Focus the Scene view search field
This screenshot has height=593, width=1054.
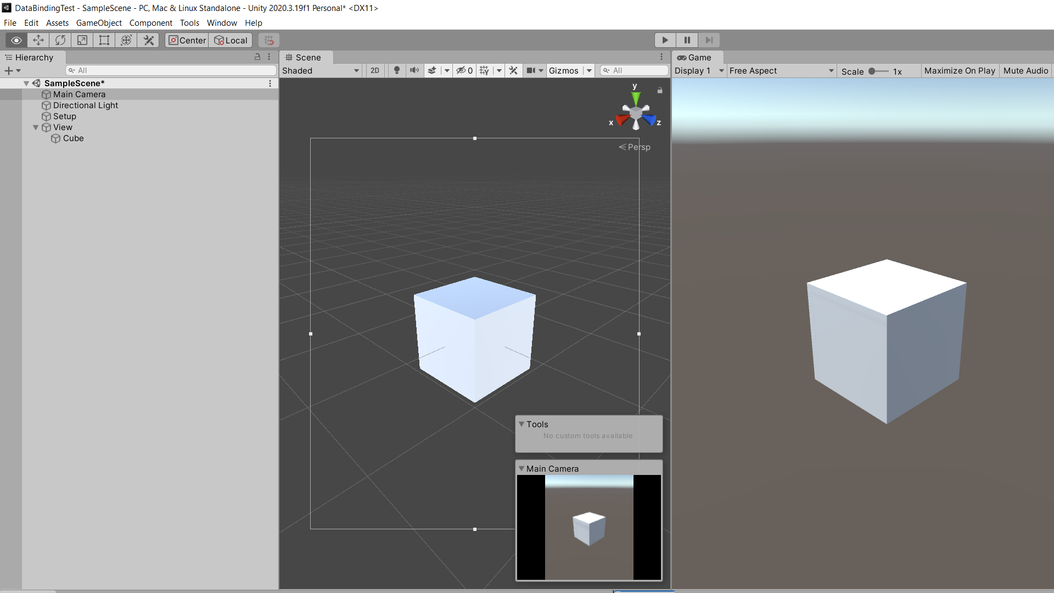(634, 70)
